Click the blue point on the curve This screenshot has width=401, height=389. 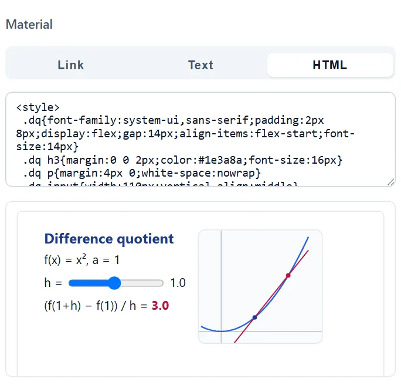[254, 317]
